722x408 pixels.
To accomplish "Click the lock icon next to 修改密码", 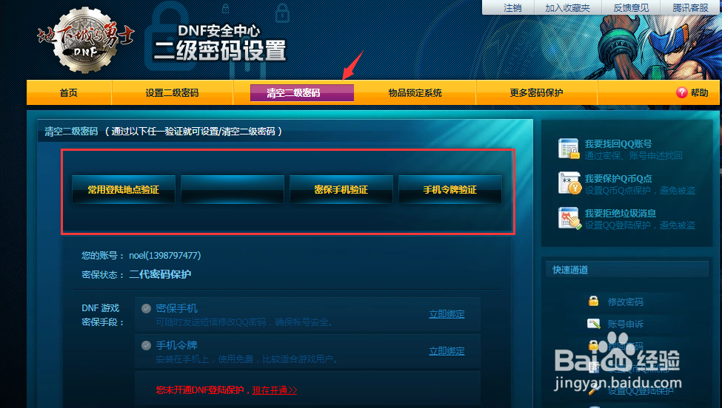I will click(594, 302).
